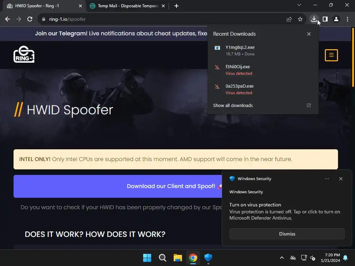Show hidden system tray icons
This screenshot has height=266, width=355.
pos(282,258)
